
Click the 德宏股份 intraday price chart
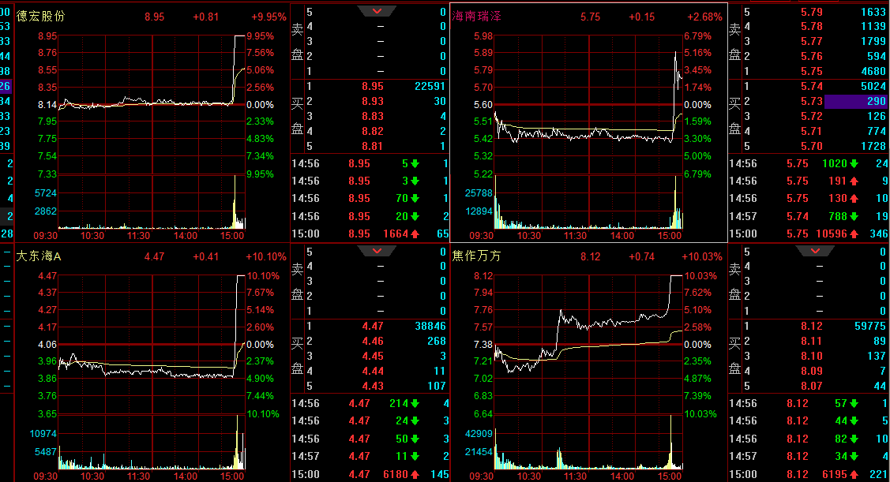coord(152,105)
